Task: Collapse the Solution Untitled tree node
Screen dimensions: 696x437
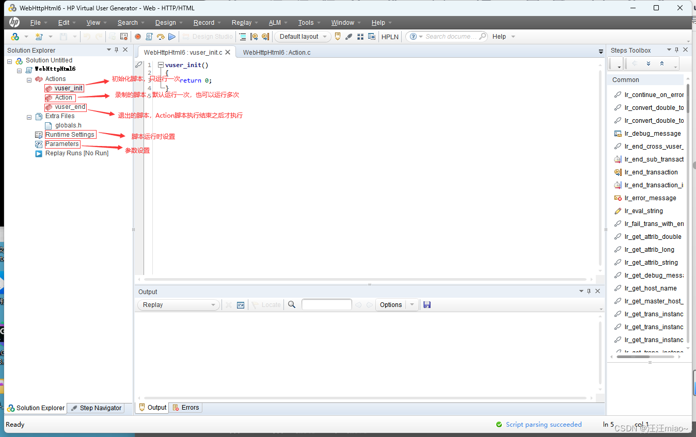Action: coord(9,61)
